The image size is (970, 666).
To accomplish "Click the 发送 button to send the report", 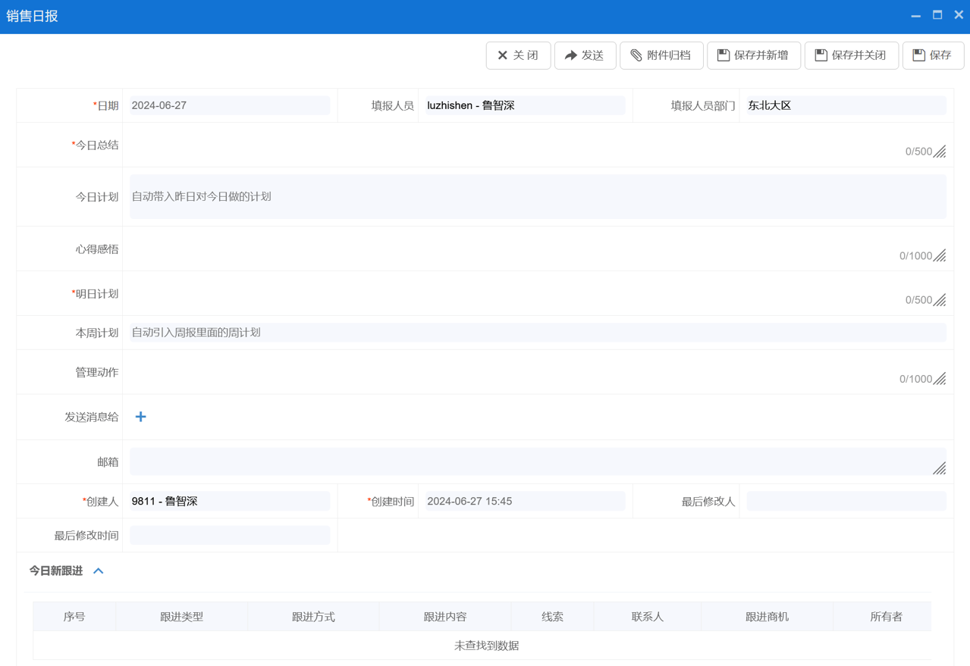I will (585, 55).
